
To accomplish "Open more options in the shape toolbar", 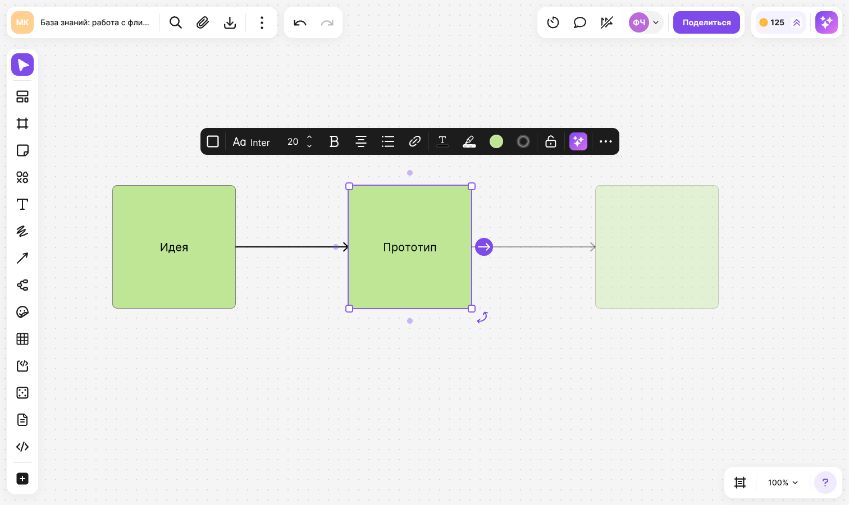I will [606, 141].
